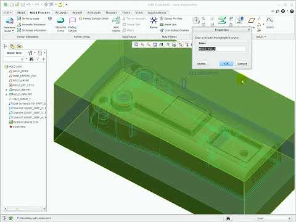
Task: Choose the Ejector Pin Hole command
Action: [171, 18]
